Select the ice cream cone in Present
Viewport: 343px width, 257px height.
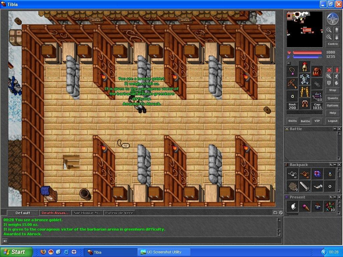tap(305, 206)
